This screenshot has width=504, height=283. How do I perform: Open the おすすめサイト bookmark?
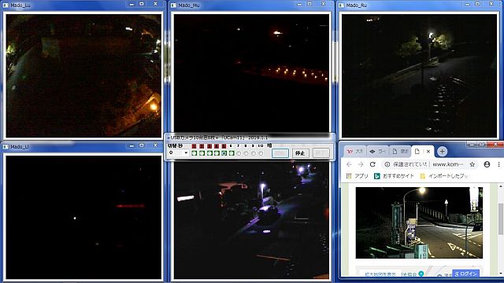point(394,176)
